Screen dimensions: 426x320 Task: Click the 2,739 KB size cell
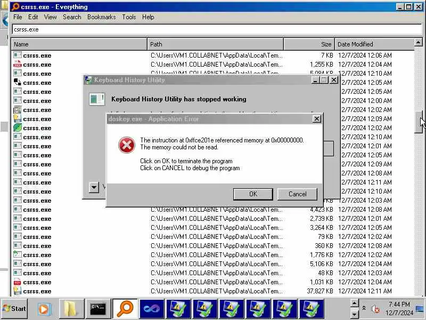point(322,219)
